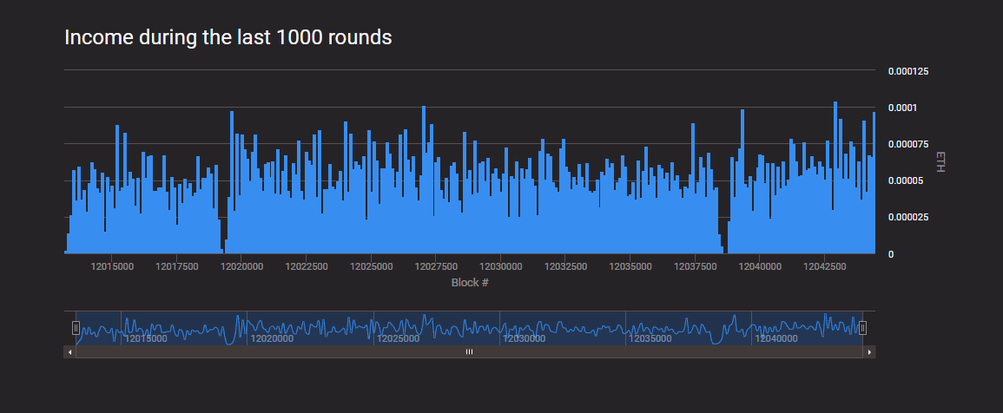
Task: Click the 0.000025 y-axis label
Action: tap(908, 218)
